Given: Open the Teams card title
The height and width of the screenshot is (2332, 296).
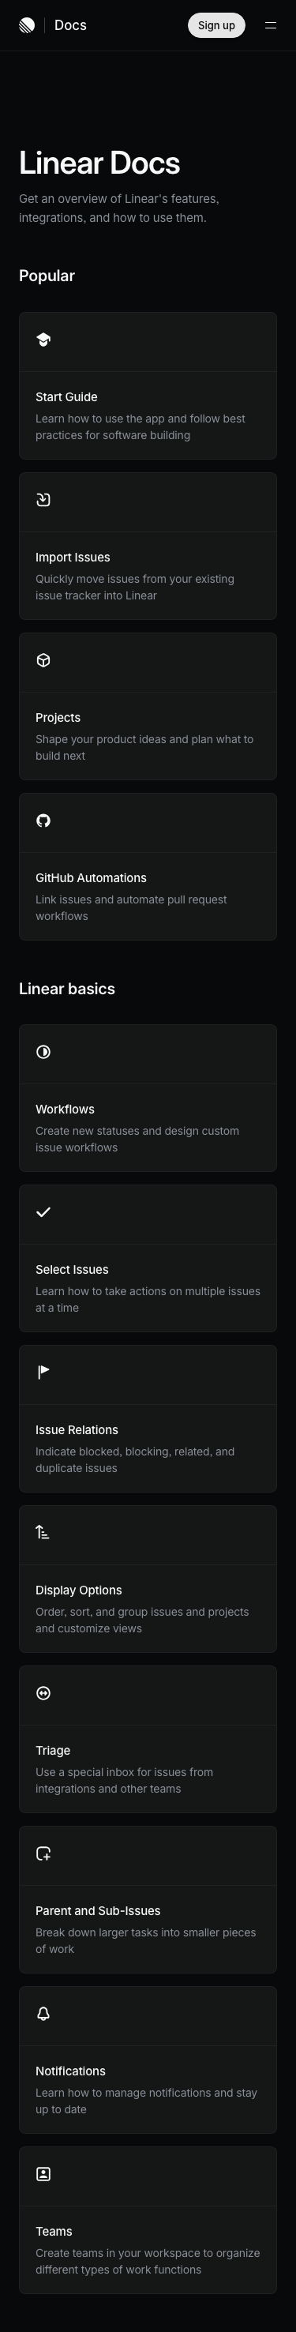Looking at the screenshot, I should (54, 2232).
